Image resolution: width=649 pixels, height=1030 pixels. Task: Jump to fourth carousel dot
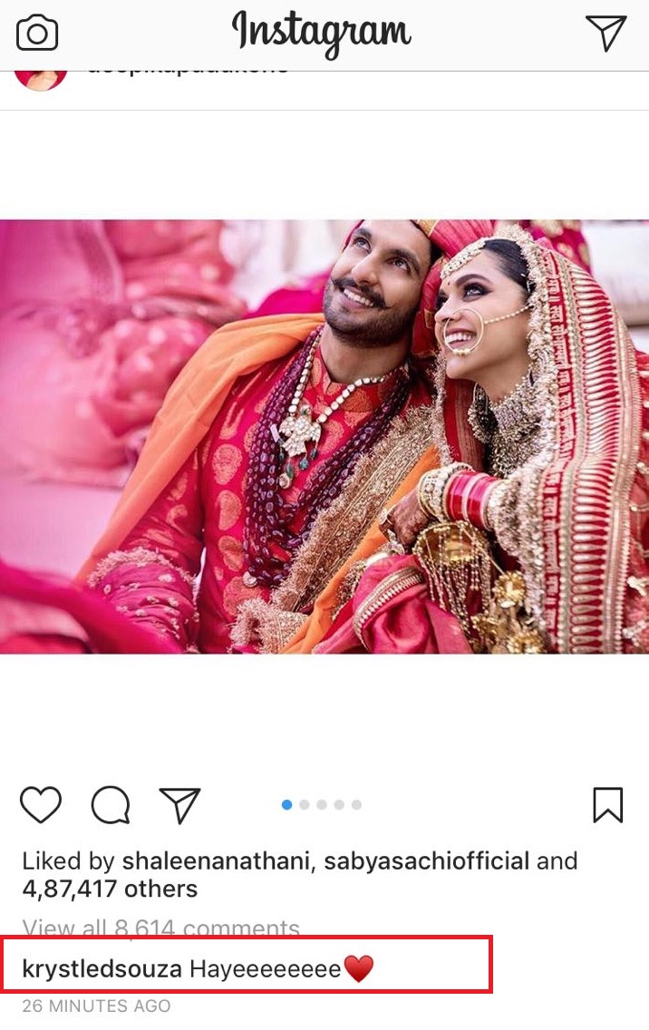339,805
